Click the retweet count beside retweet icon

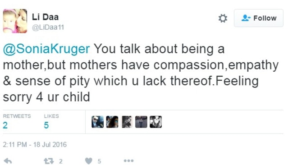click(61, 161)
